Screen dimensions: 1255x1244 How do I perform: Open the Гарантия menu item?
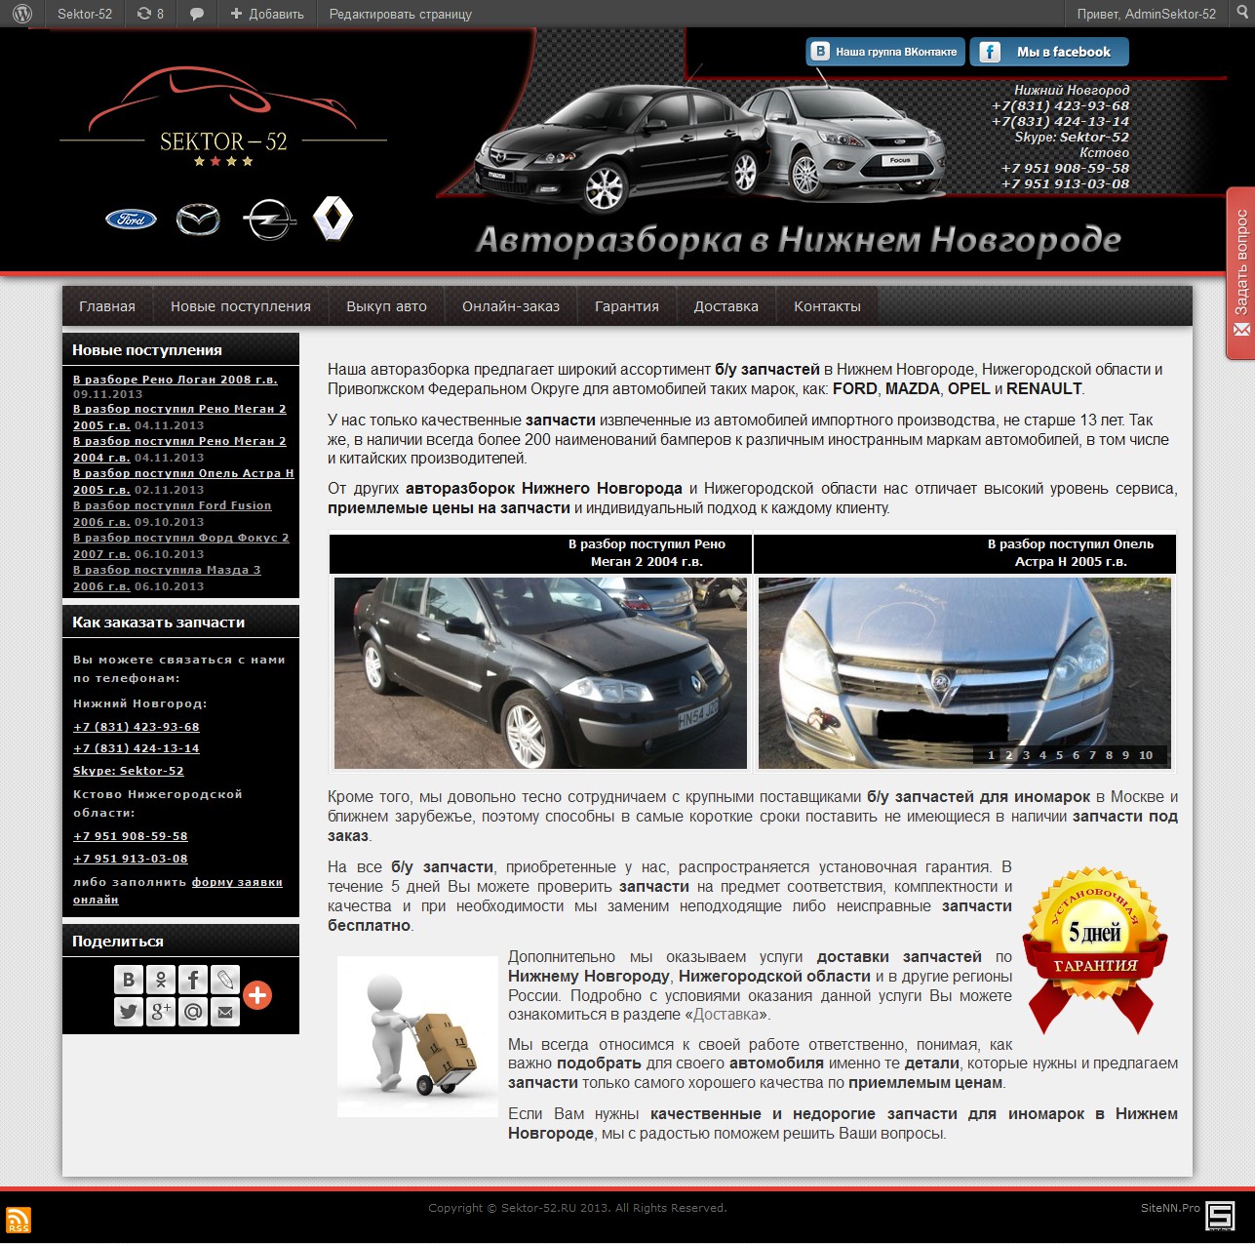click(x=627, y=306)
